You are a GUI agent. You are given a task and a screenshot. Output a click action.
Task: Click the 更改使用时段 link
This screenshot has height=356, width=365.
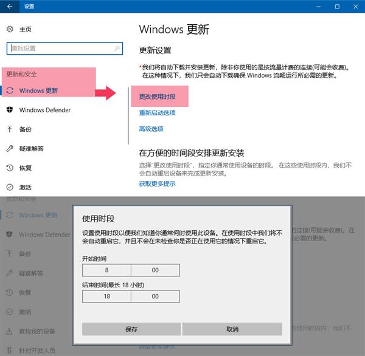tap(157, 97)
